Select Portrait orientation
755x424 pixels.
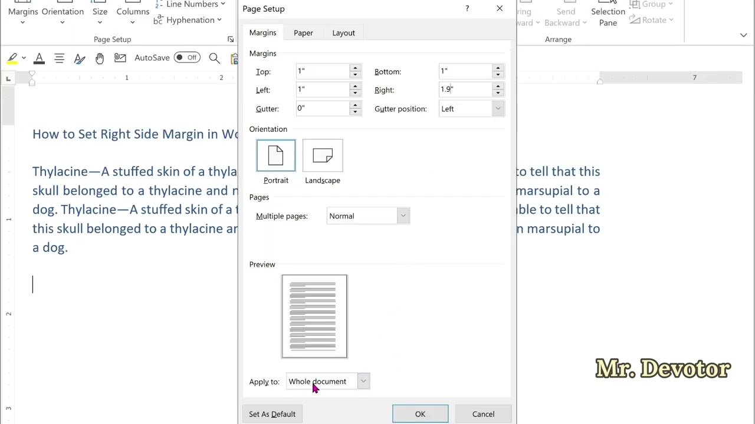[276, 163]
